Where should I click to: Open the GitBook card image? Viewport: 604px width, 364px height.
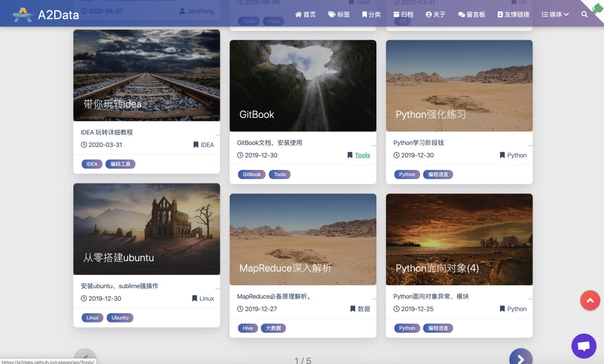303,86
